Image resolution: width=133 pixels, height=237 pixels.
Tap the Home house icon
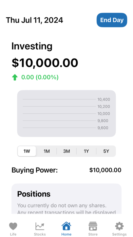pyautogui.click(x=66, y=226)
